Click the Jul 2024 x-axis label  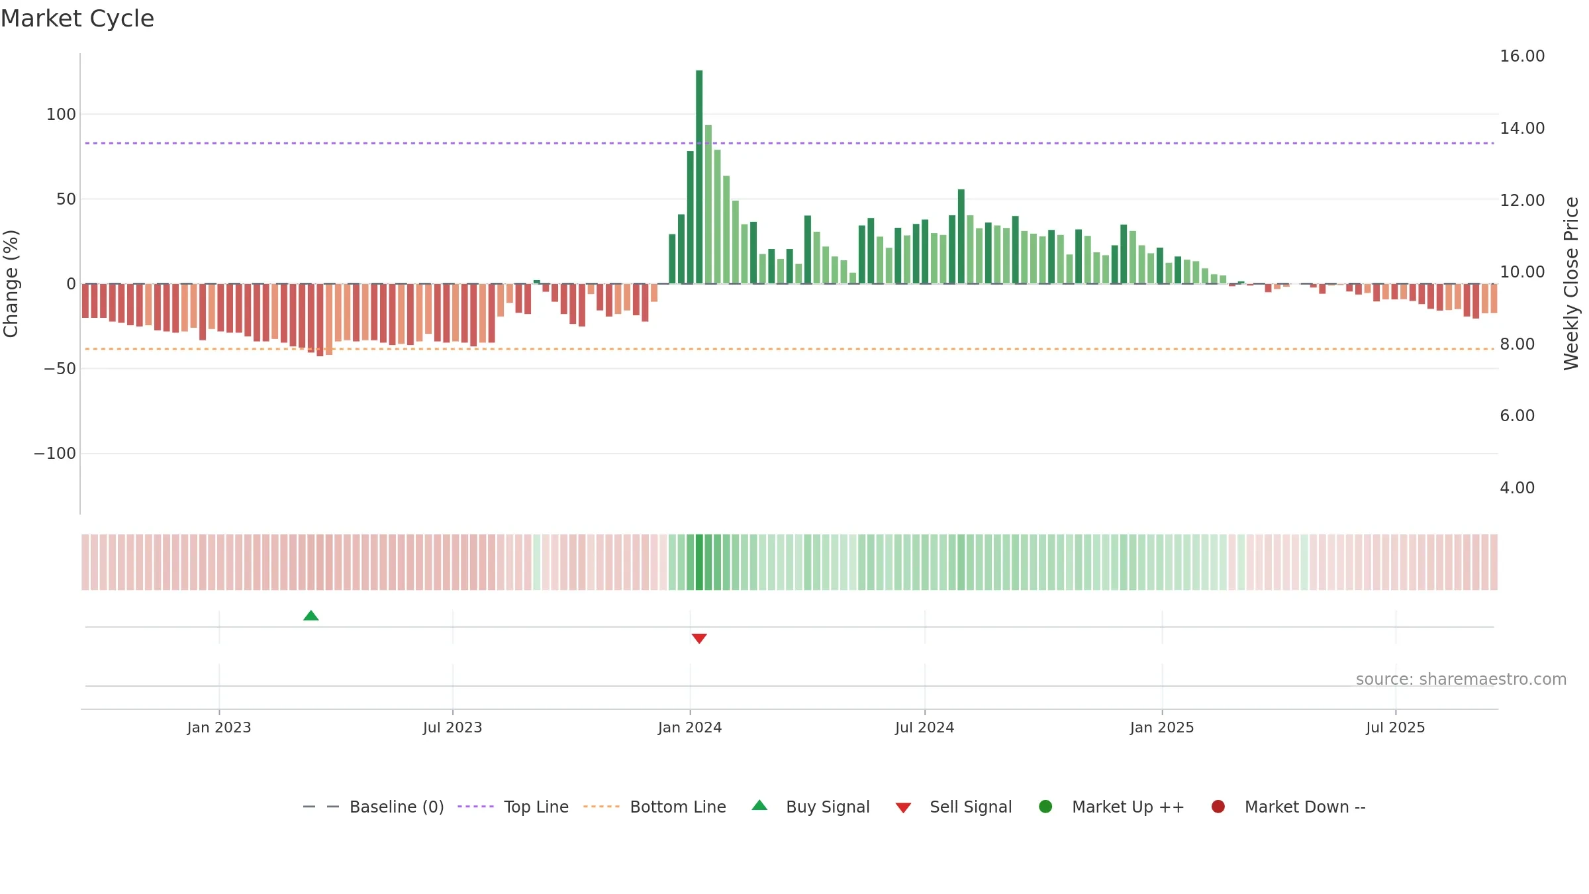[925, 727]
